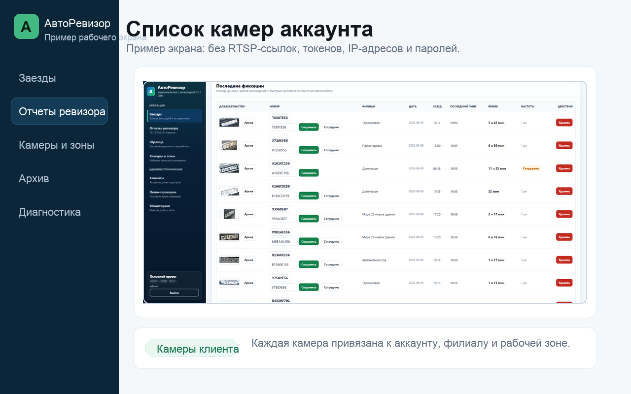Click the Последние фиксации heading

pos(240,86)
